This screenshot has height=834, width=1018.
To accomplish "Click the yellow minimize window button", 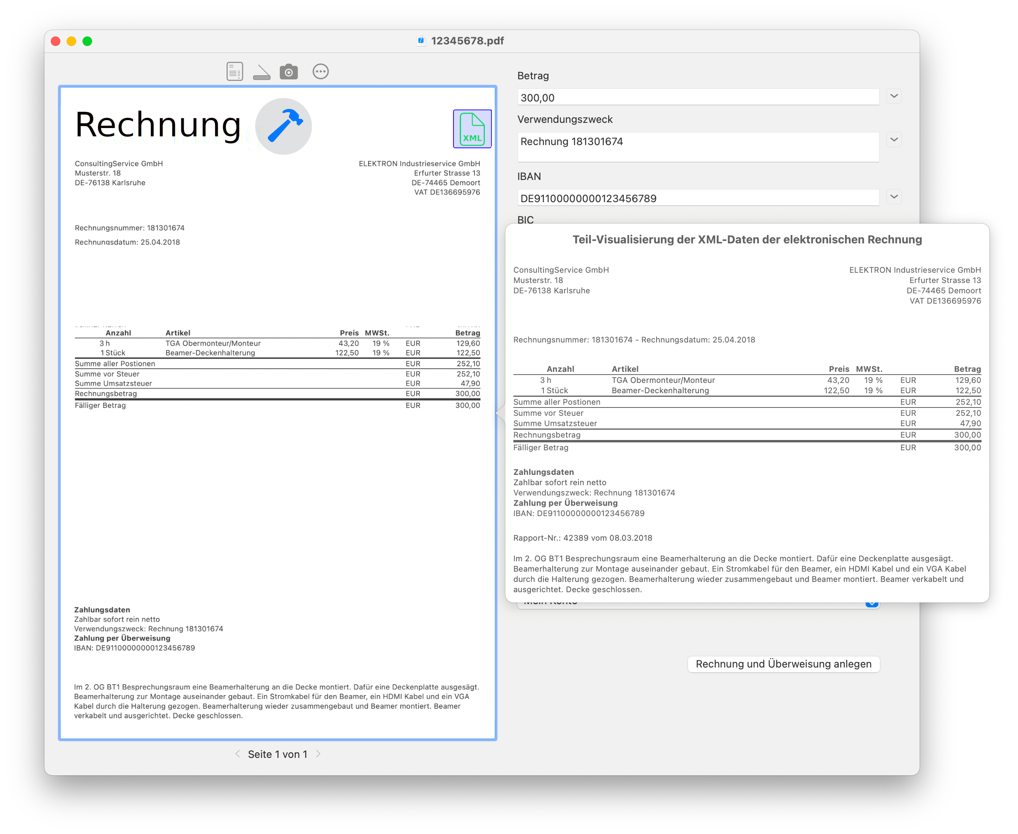I will tap(71, 41).
